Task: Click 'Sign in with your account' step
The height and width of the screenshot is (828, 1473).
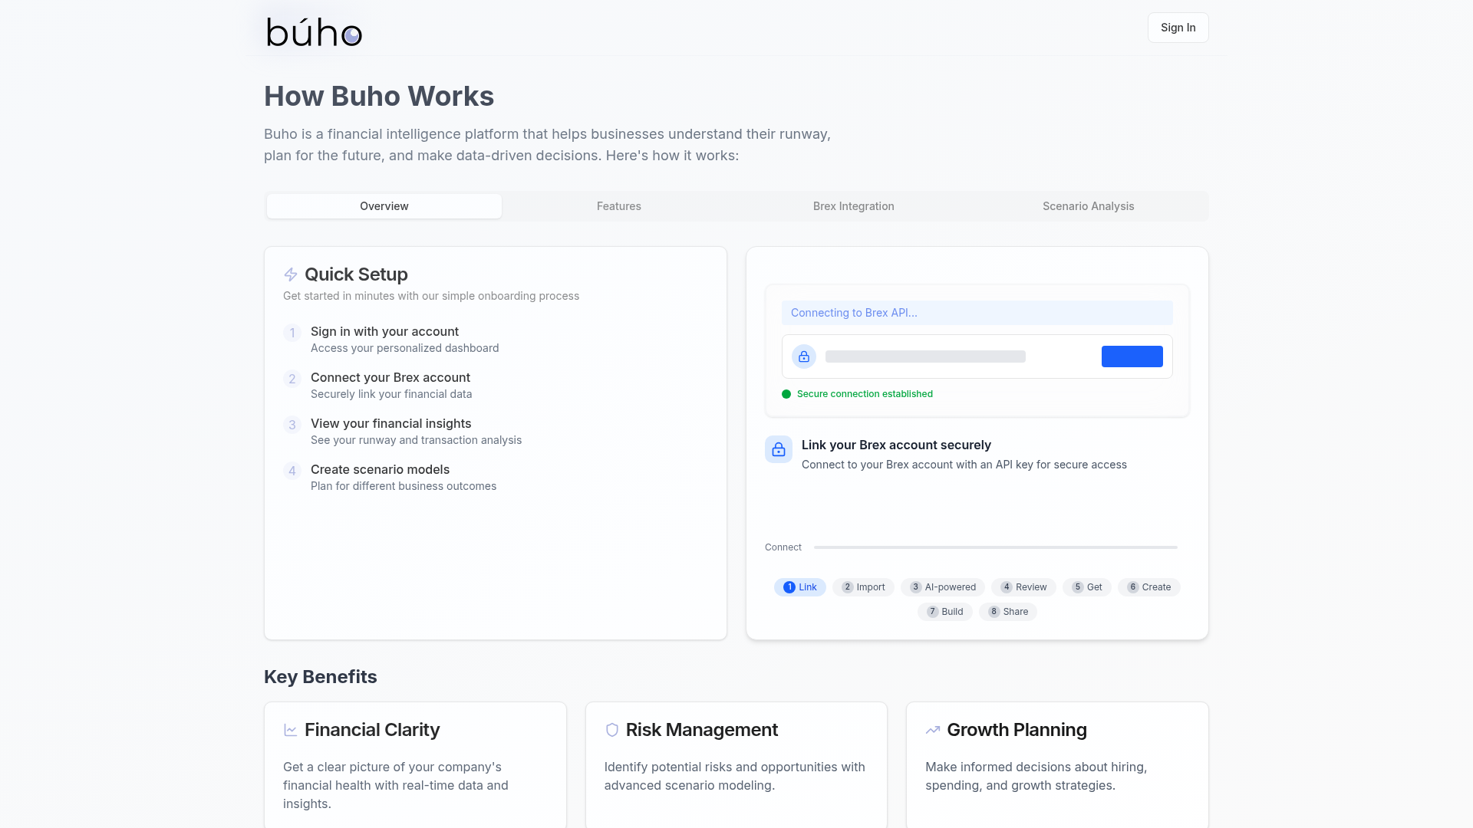Action: 384,331
